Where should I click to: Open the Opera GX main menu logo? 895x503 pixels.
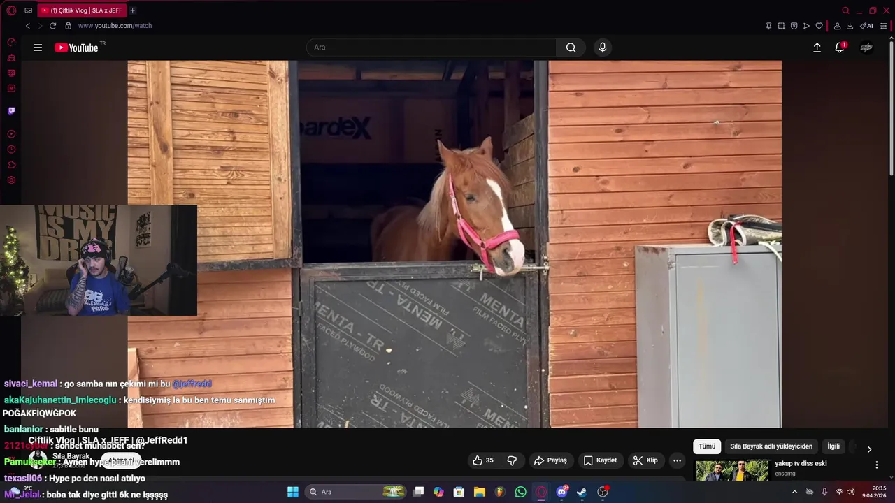click(11, 10)
